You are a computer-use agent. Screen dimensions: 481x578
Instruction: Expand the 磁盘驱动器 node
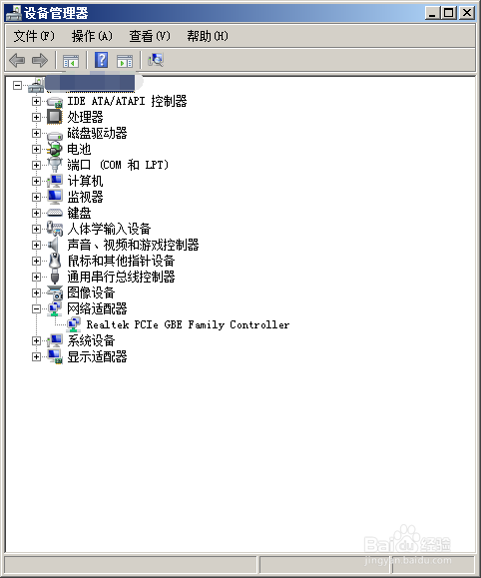[x=36, y=133]
